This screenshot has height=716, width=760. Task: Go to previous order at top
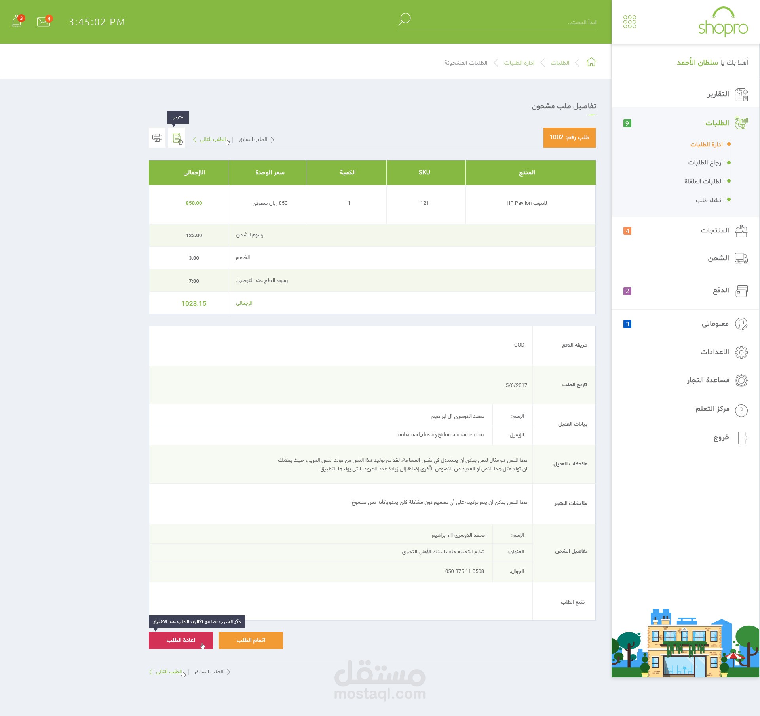click(256, 139)
